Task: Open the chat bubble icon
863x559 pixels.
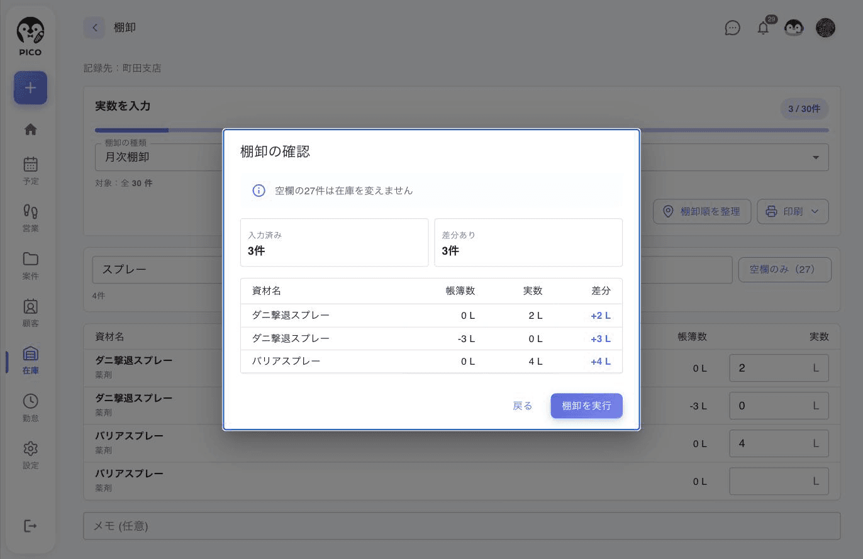Action: pos(732,28)
